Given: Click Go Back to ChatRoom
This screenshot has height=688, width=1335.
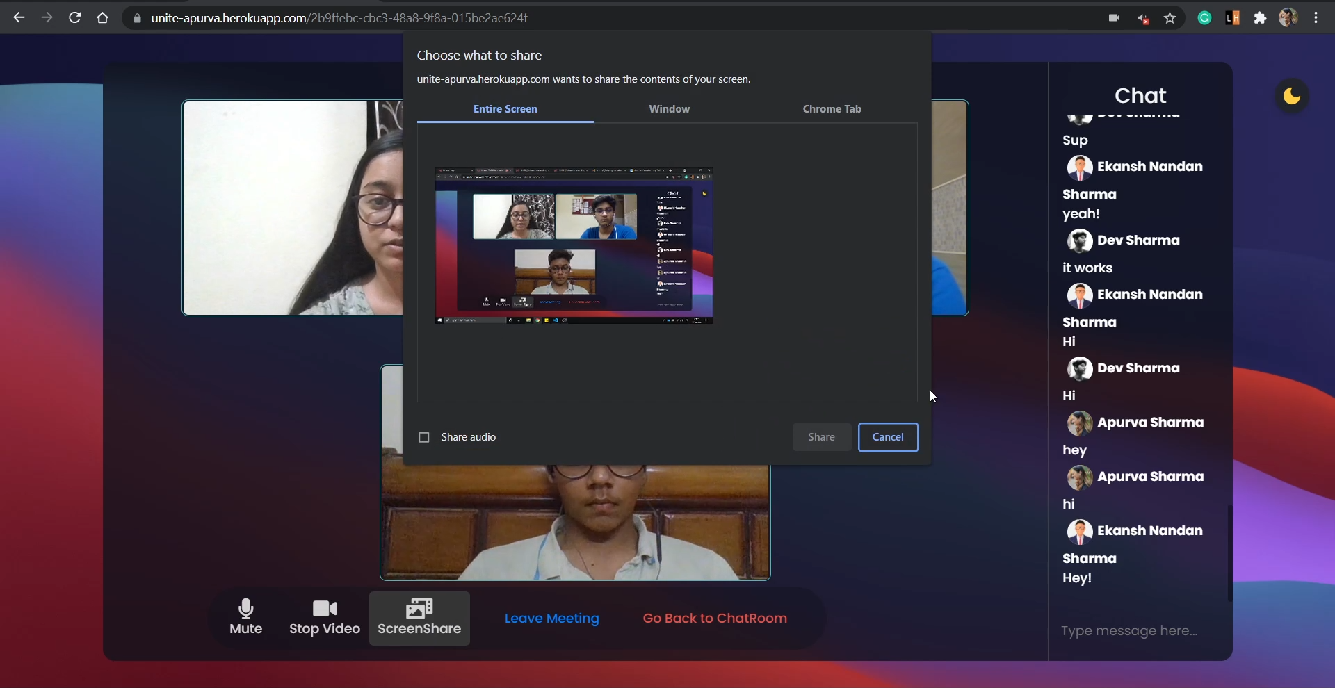Looking at the screenshot, I should point(715,619).
